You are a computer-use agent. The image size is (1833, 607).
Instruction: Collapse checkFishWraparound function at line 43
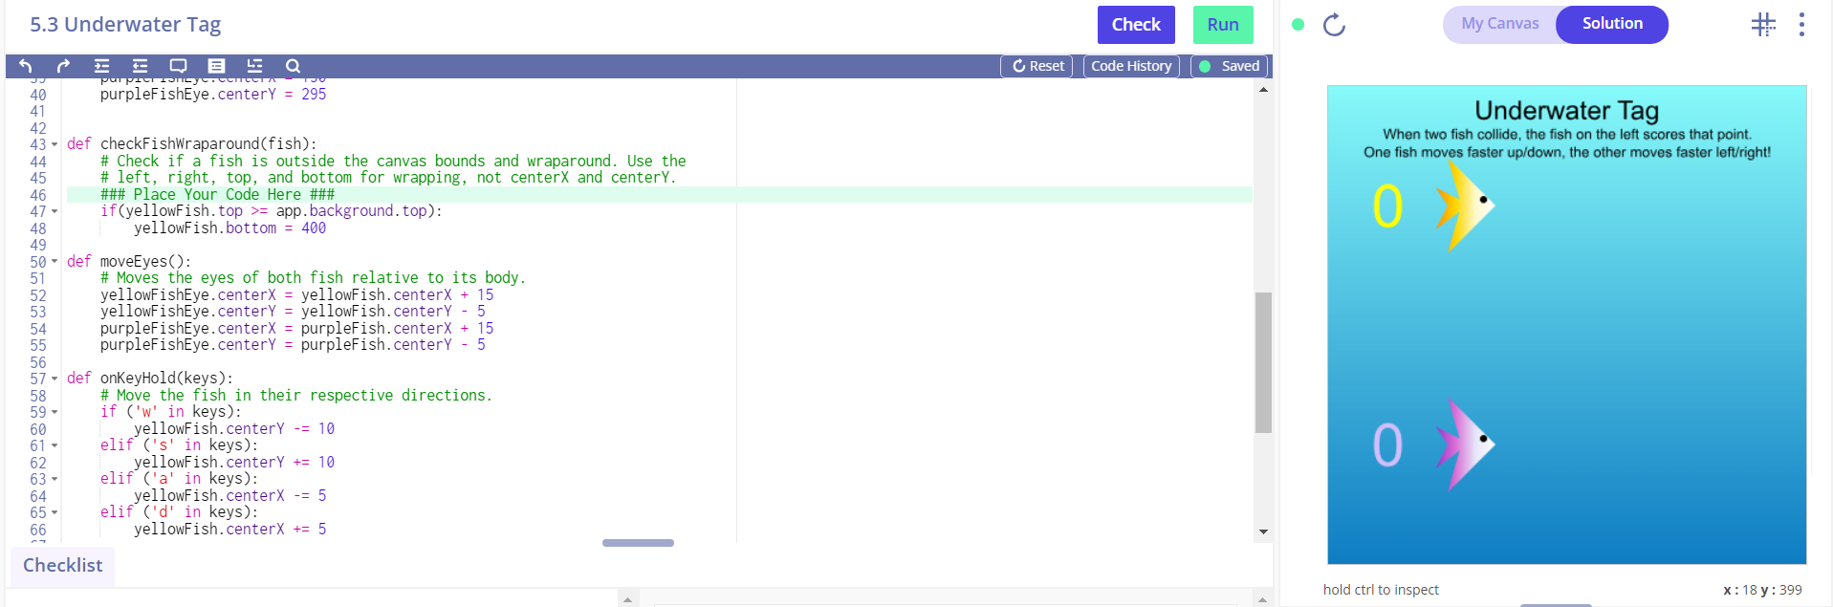point(55,144)
